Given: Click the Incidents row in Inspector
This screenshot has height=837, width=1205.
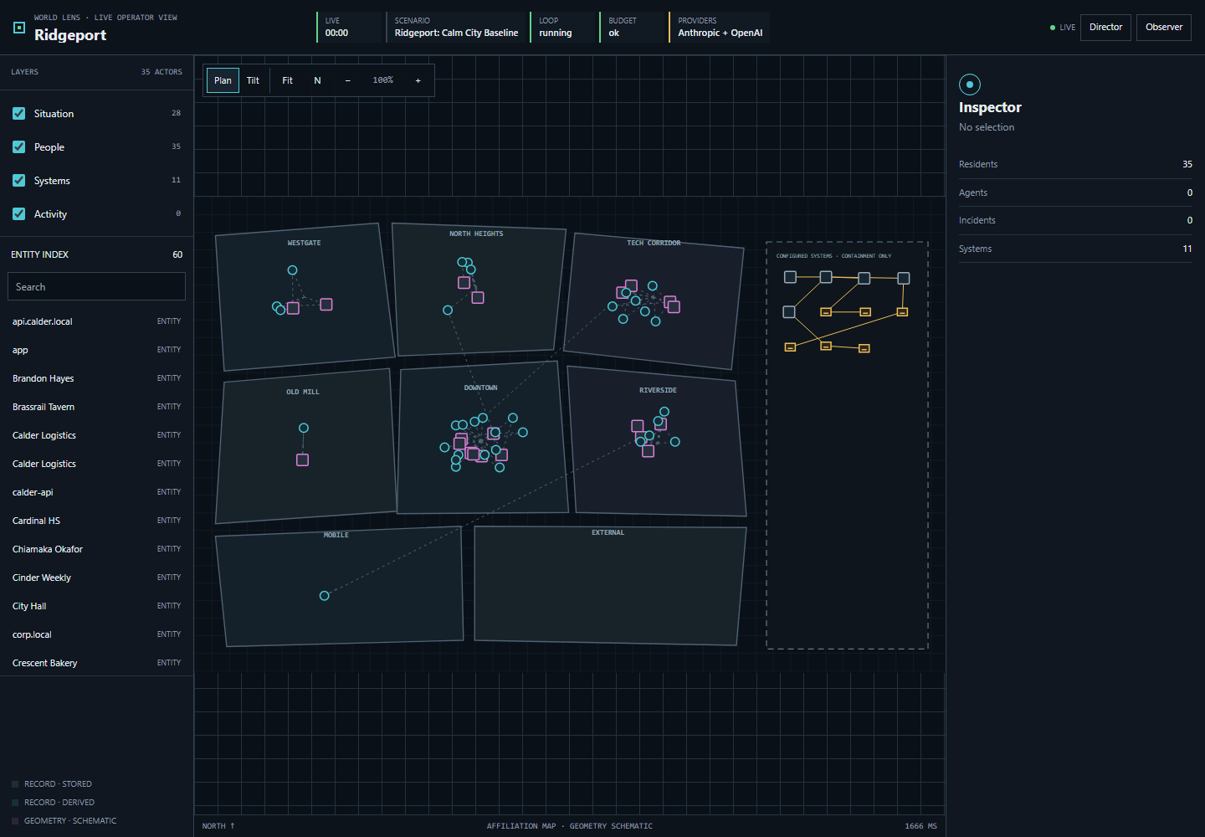Looking at the screenshot, I should 1075,220.
